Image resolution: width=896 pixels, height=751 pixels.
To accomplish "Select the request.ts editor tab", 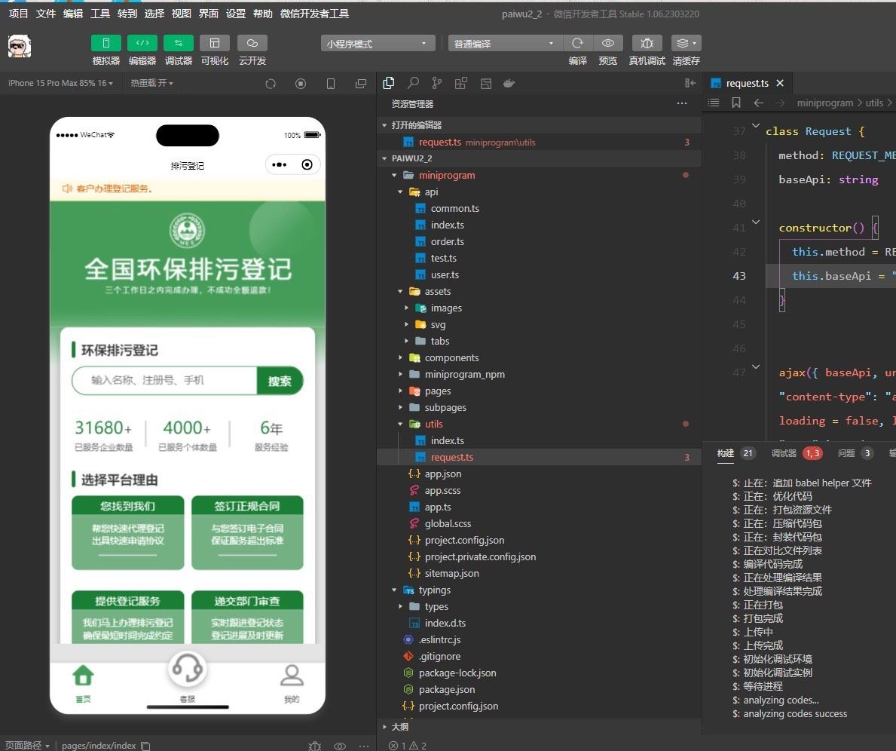I will tap(747, 83).
